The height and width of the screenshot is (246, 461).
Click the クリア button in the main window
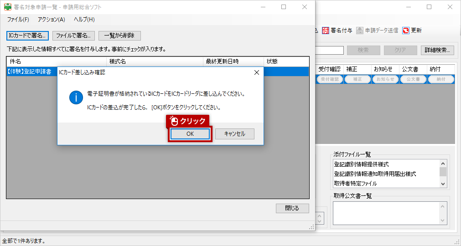pos(400,50)
